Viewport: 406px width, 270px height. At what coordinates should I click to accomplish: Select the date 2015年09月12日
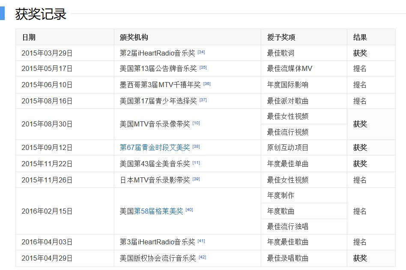click(47, 147)
